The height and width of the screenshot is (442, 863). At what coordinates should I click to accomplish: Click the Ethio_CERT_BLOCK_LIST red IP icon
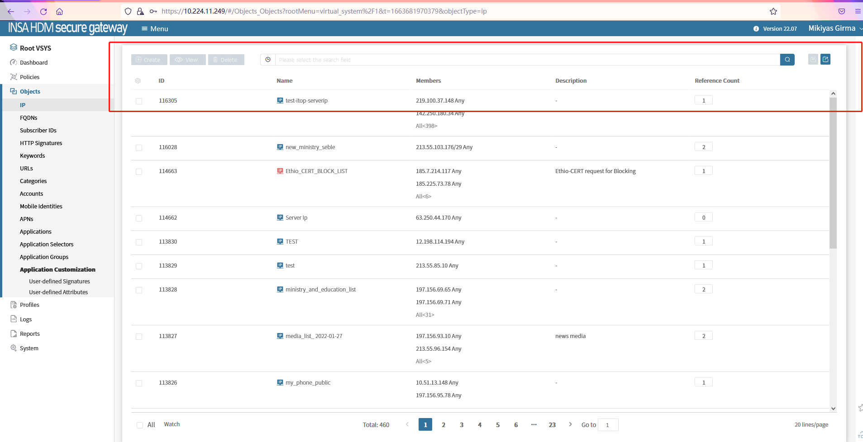[x=280, y=171]
